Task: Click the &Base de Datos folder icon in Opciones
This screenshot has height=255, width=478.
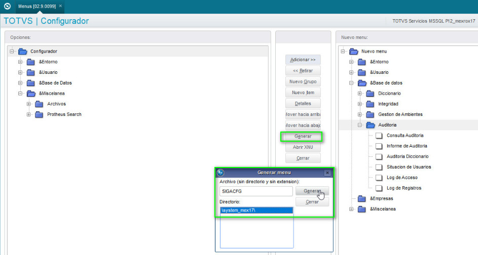Action: 30,83
